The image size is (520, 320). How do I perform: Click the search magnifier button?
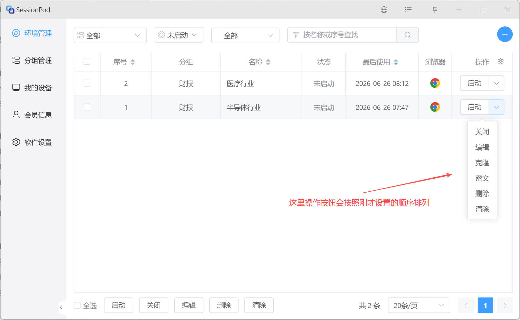click(x=407, y=35)
